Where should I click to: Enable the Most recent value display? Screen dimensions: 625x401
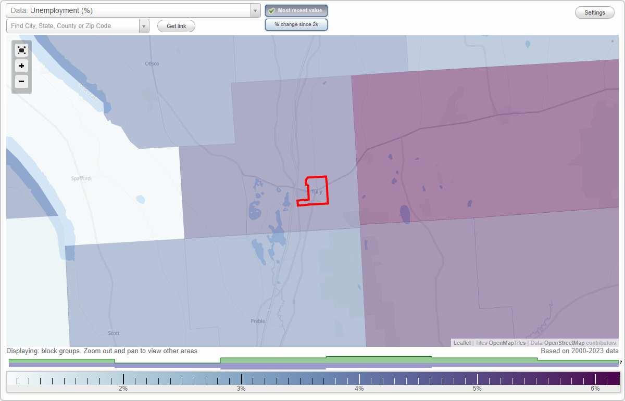(296, 10)
